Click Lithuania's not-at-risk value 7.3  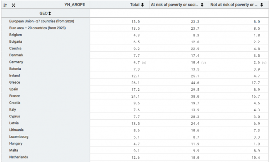(x=257, y=130)
